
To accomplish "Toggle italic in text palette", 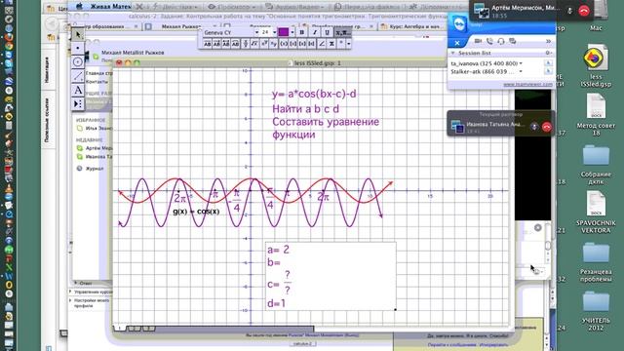I will [314, 32].
